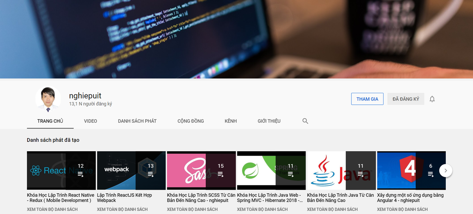Open the Angular 4 playlist thumbnail
Image resolution: width=473 pixels, height=214 pixels.
pyautogui.click(x=411, y=170)
